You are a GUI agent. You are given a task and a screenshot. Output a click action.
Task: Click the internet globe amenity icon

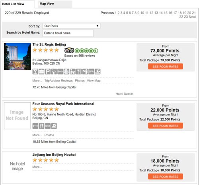click(x=66, y=72)
